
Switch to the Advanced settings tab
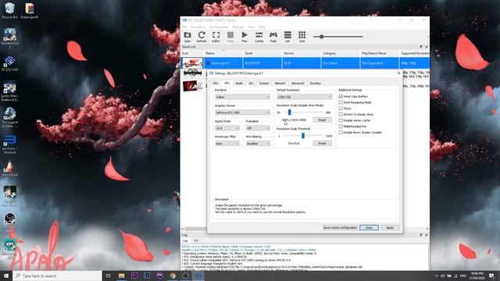tap(298, 84)
